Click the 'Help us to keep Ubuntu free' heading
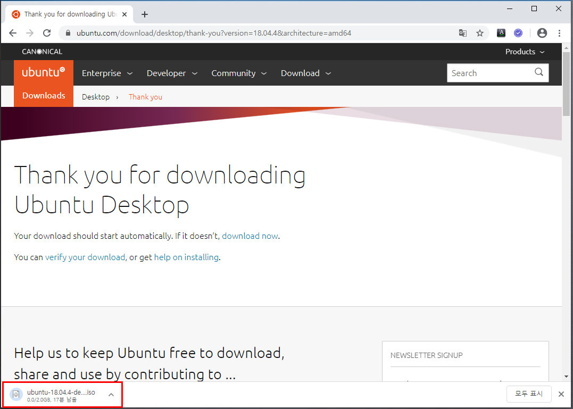Image resolution: width=573 pixels, height=409 pixels. [x=149, y=364]
